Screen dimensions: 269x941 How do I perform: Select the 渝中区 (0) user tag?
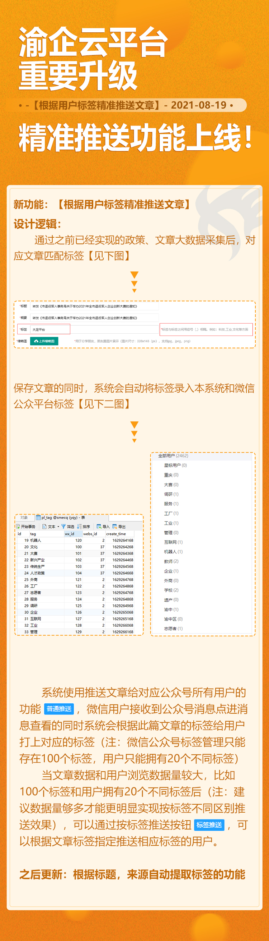coord(174,619)
